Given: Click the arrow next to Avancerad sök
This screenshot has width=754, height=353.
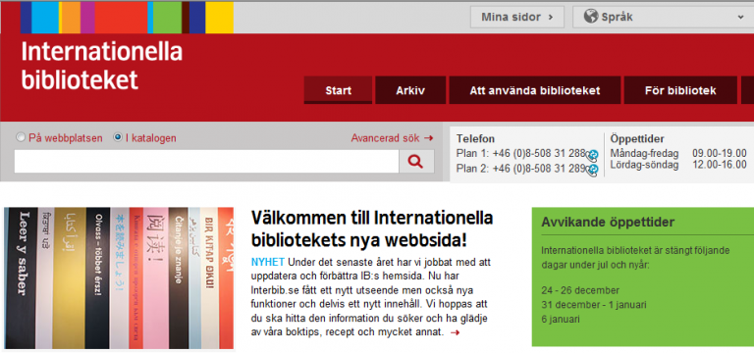Looking at the screenshot, I should pos(428,138).
